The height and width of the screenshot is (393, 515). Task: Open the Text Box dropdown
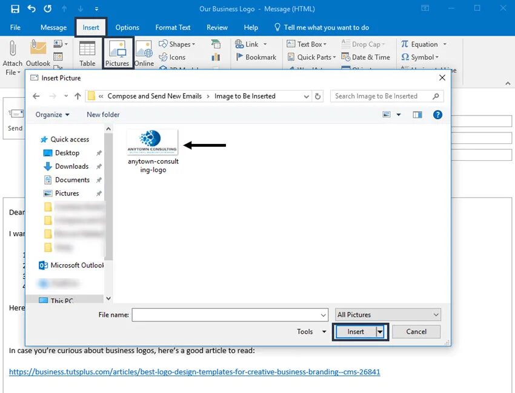pos(307,44)
